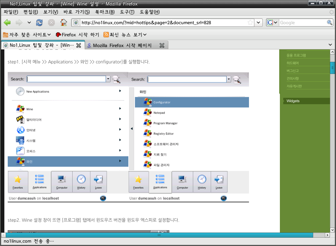Click the back arrow beside the 와인 list
The height and width of the screenshot is (246, 336).
coord(132,129)
